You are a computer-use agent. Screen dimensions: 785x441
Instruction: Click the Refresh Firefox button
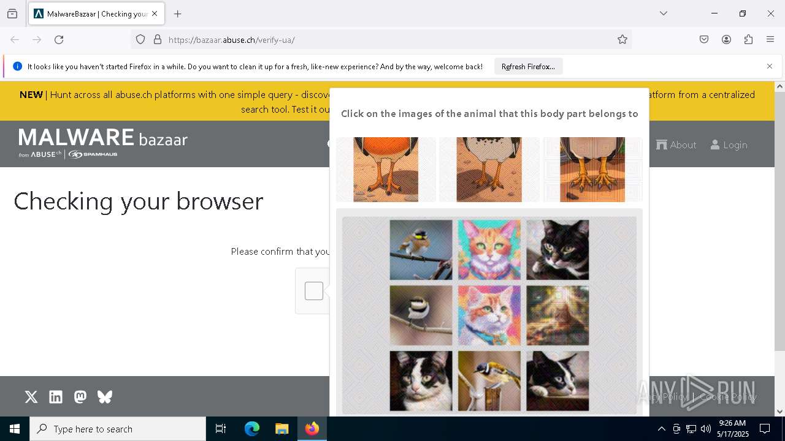pyautogui.click(x=528, y=67)
